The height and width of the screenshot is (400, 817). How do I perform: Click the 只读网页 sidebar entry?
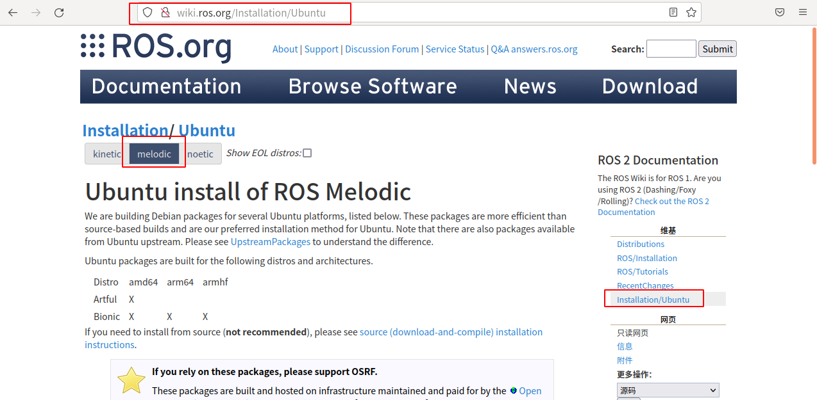632,333
